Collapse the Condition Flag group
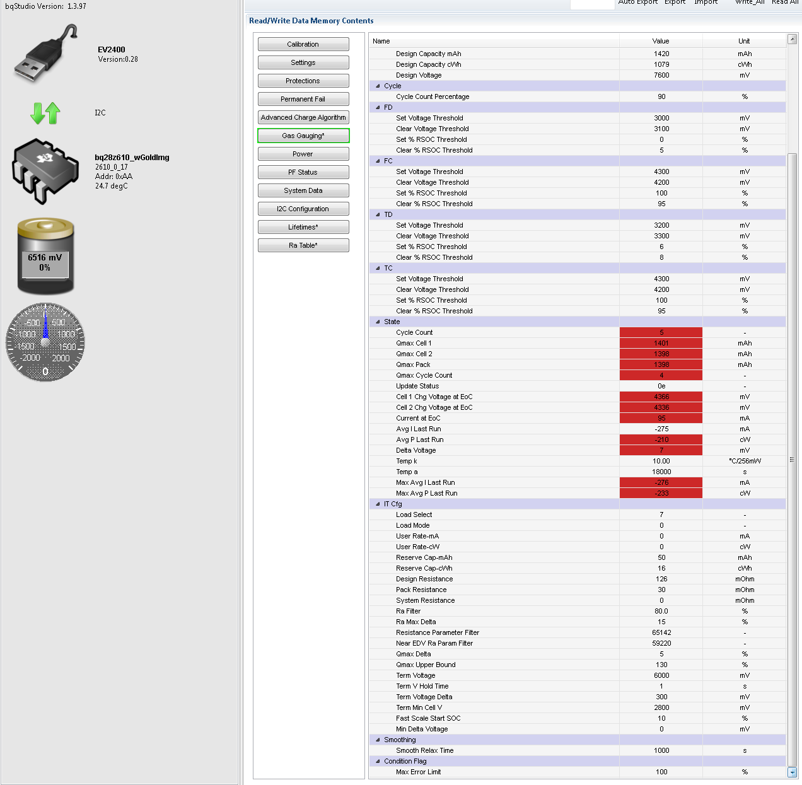Image resolution: width=802 pixels, height=785 pixels. click(378, 761)
